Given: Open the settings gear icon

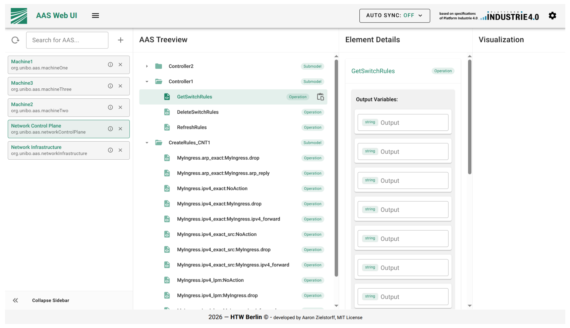Looking at the screenshot, I should (x=552, y=15).
